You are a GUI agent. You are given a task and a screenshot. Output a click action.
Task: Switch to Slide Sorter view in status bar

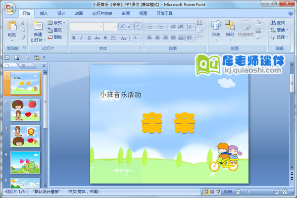coord(212,192)
